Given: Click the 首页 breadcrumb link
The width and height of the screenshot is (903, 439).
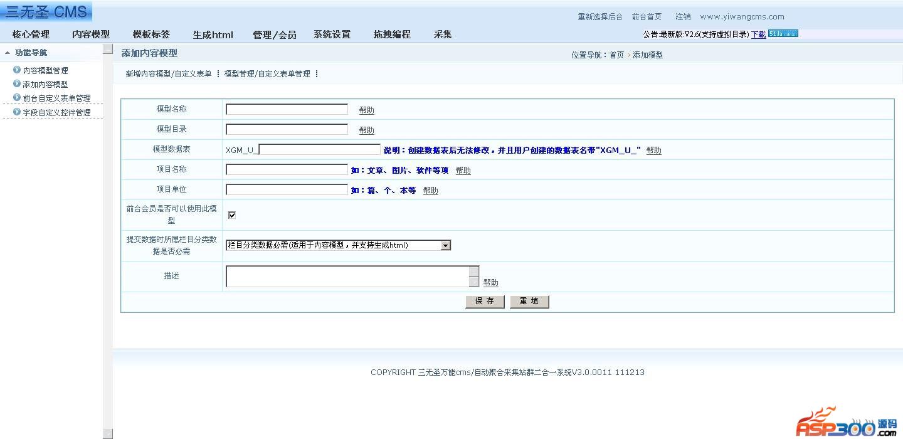Looking at the screenshot, I should pyautogui.click(x=617, y=55).
